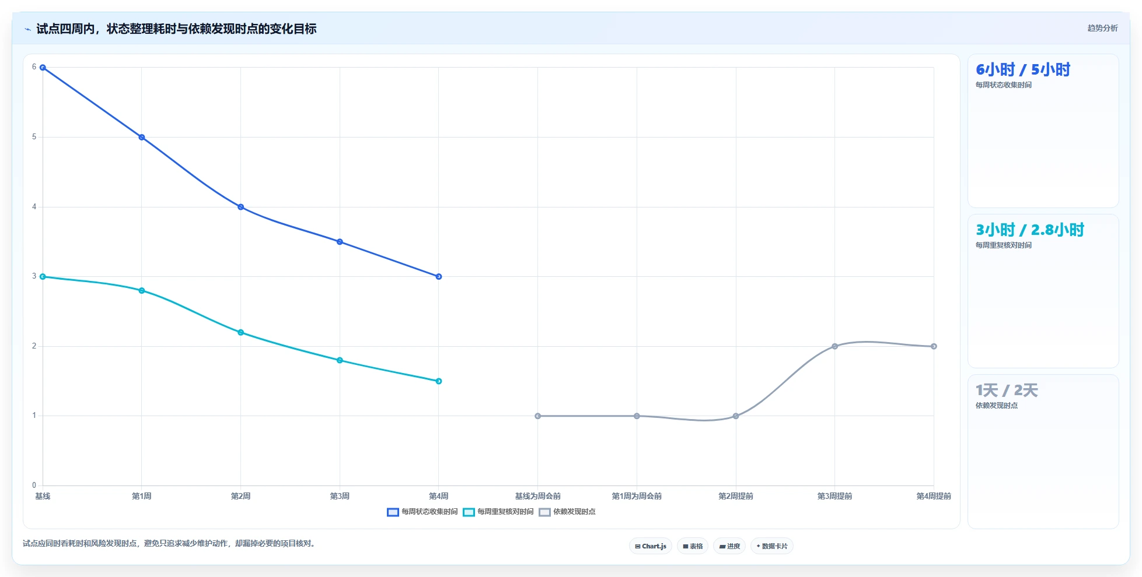1142x577 pixels.
Task: Click the chart title heading text
Action: [x=176, y=29]
